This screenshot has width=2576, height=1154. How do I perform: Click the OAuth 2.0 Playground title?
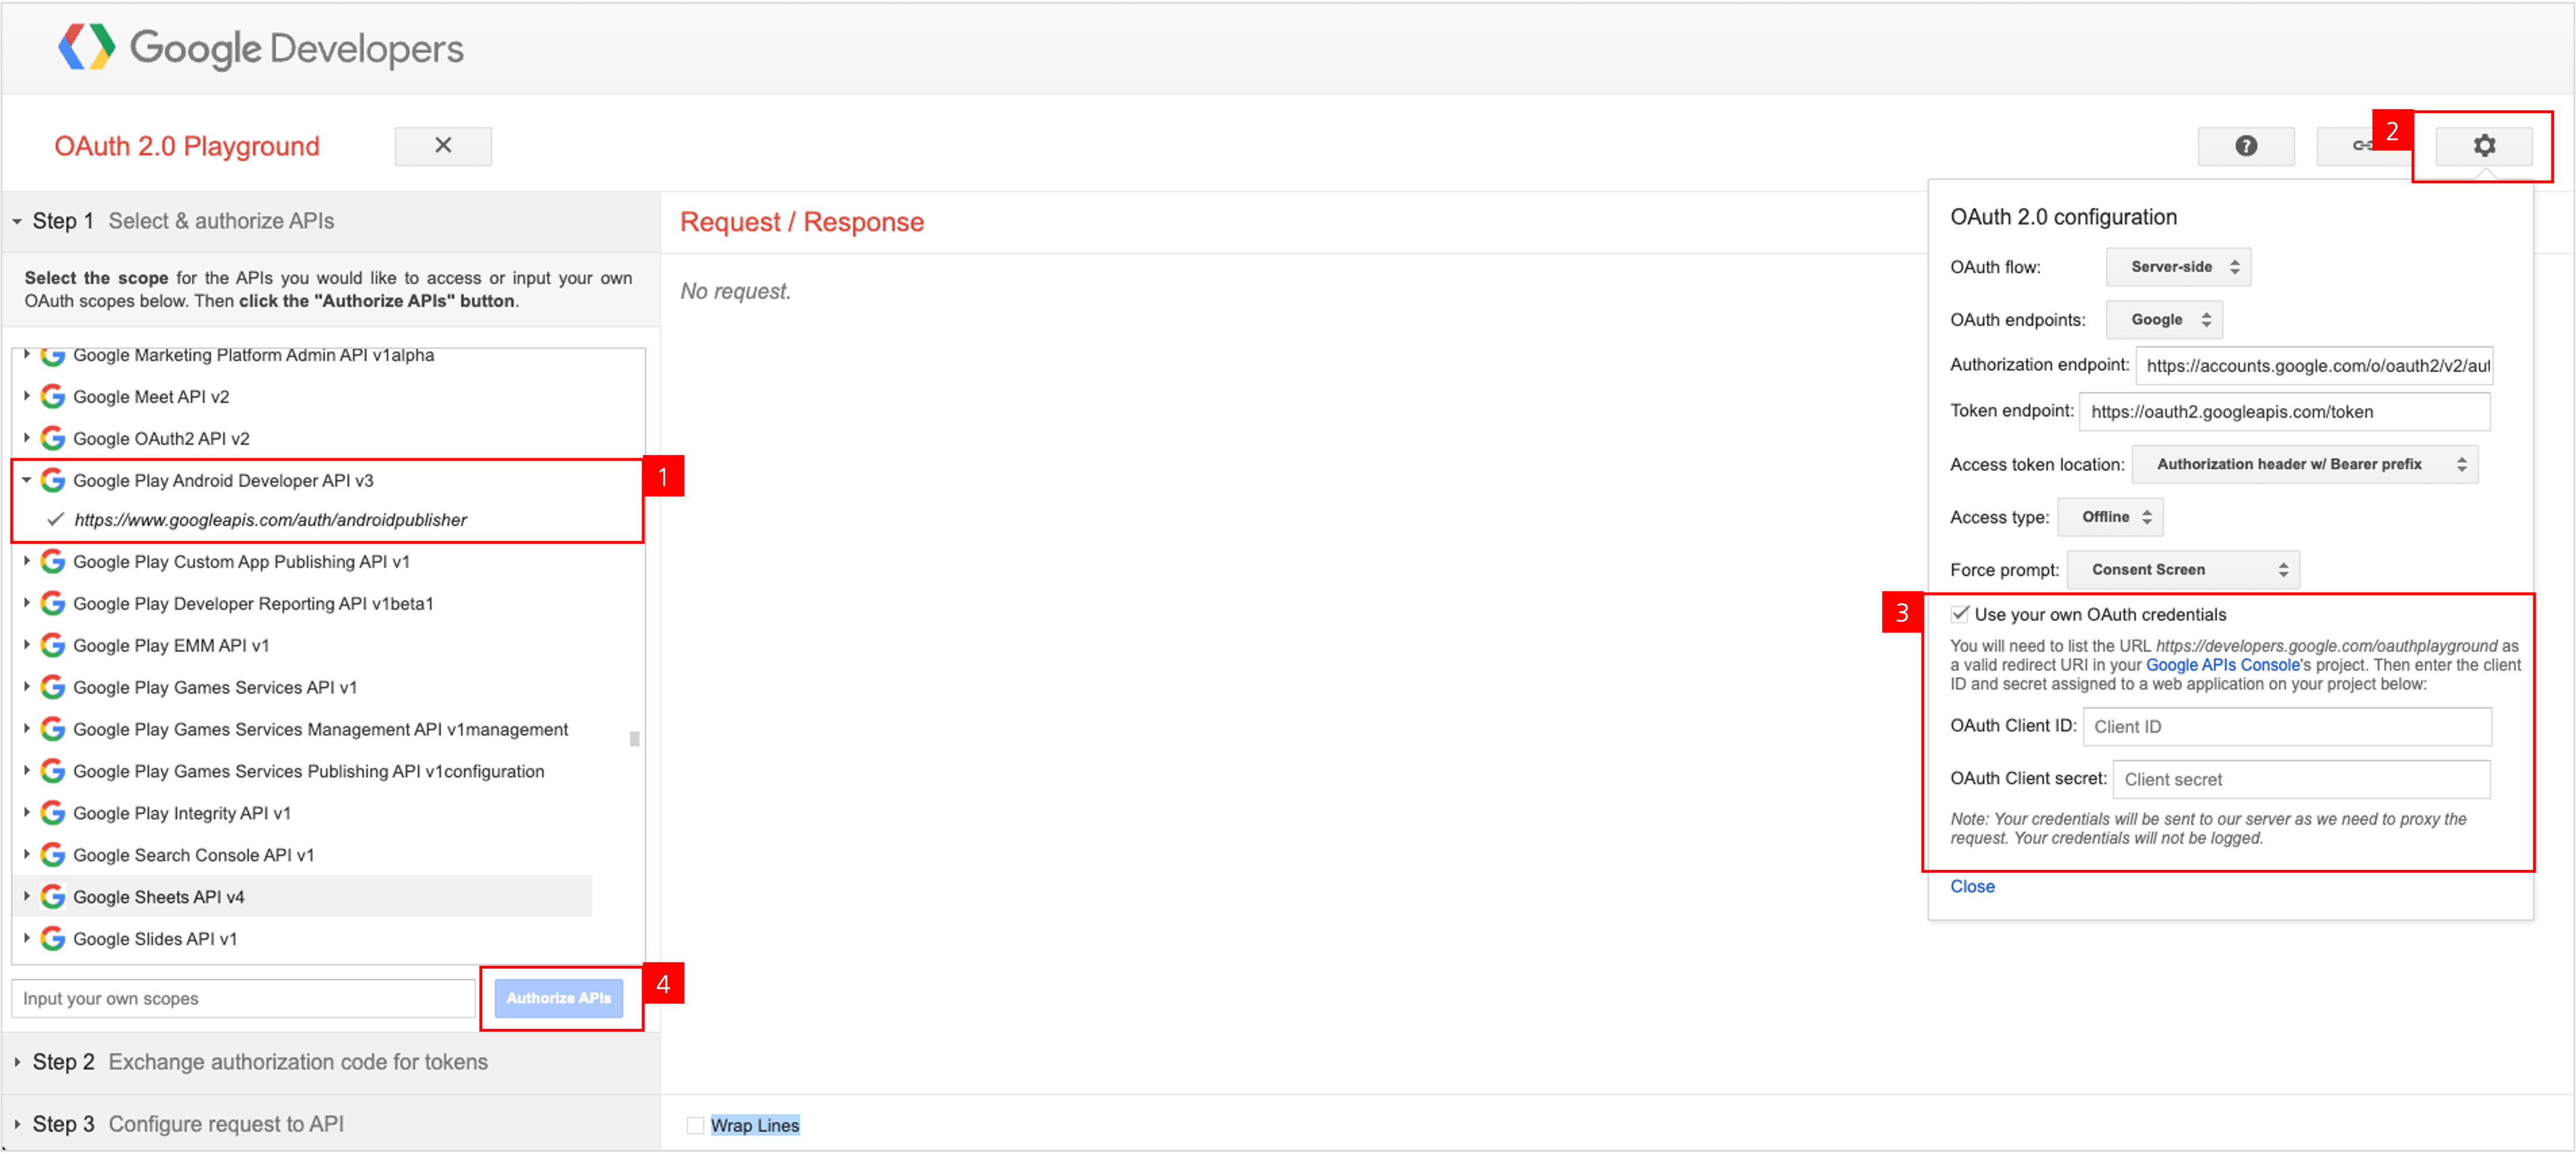point(187,146)
